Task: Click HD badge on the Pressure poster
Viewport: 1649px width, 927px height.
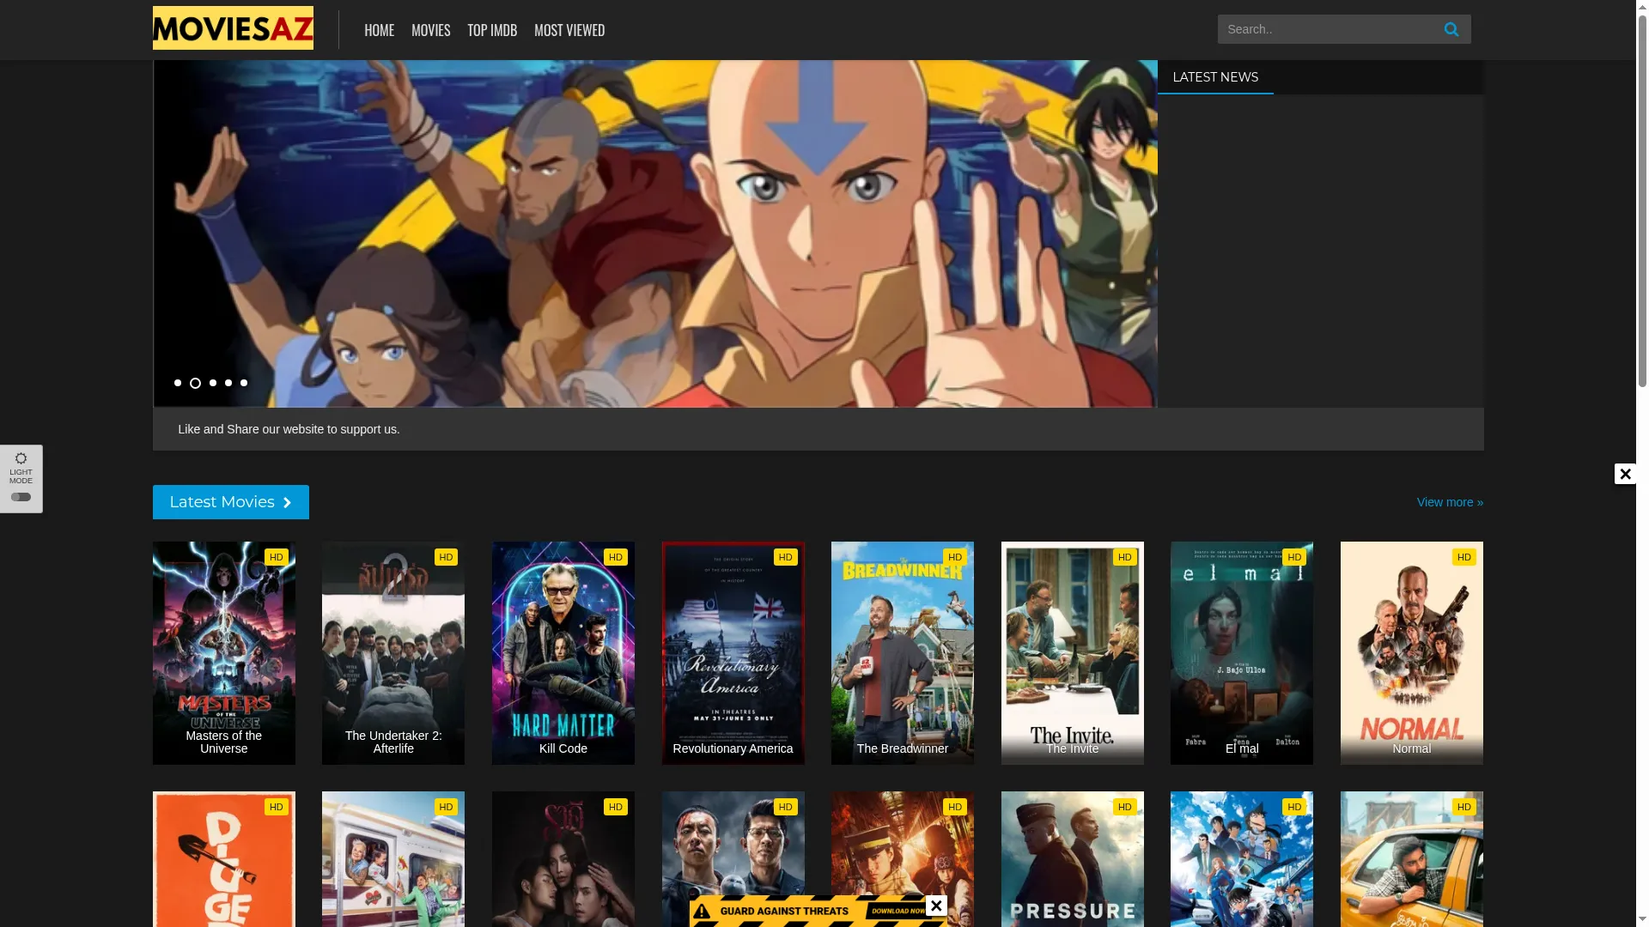Action: point(1125,807)
